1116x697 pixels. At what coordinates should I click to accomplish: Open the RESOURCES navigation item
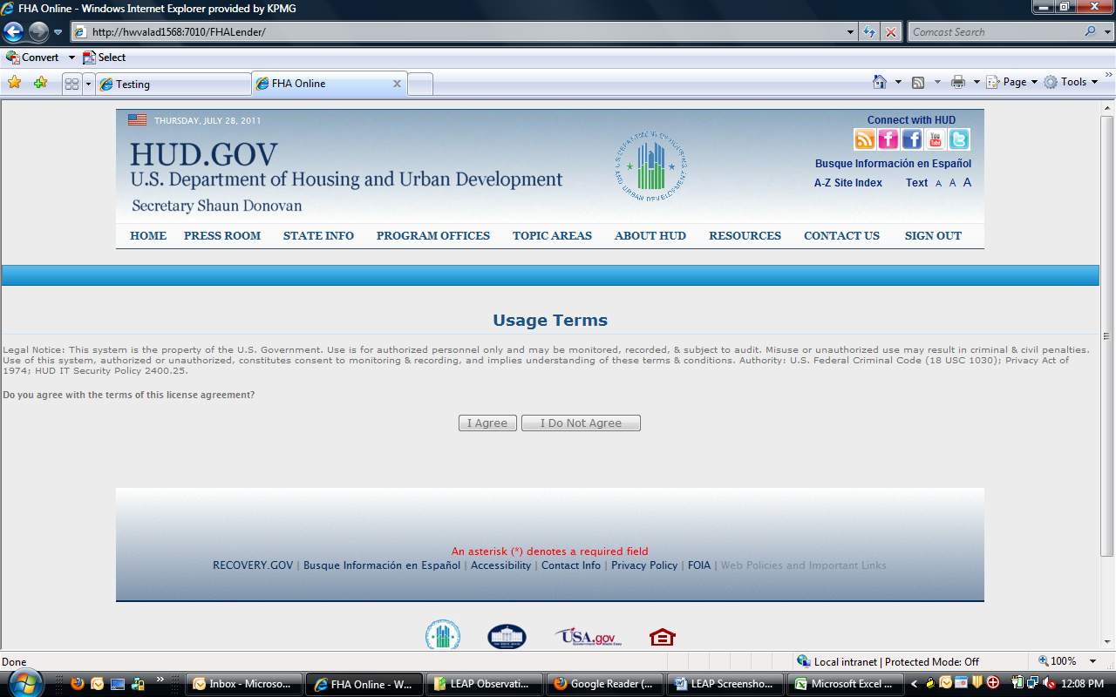point(745,235)
